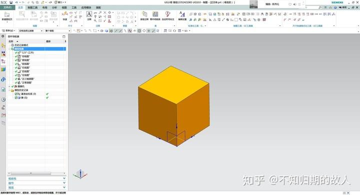360x195 pixels.
Task: Expand the 相依性 panel section
Action: click(36, 178)
